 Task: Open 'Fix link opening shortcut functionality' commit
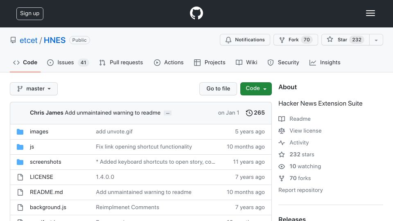click(144, 147)
